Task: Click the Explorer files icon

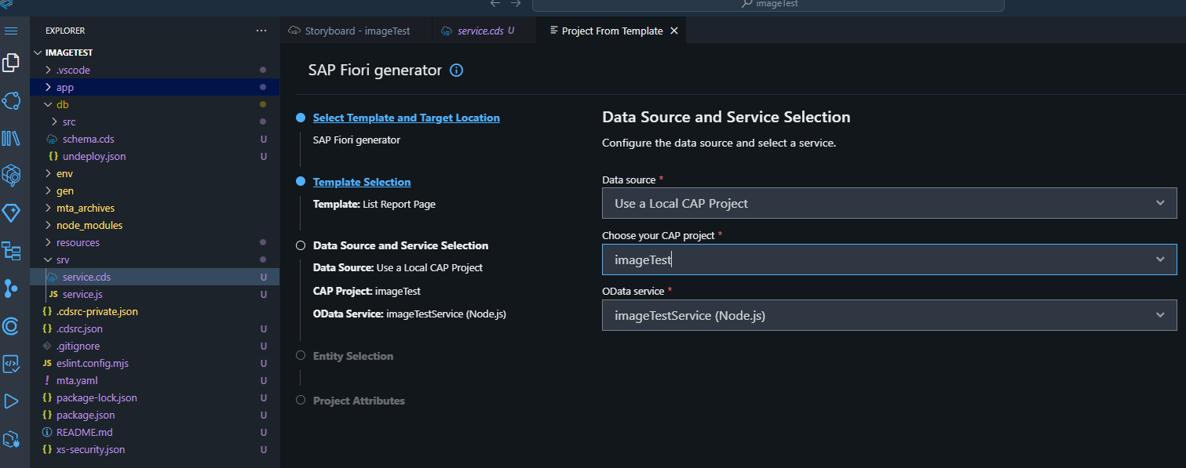Action: click(x=11, y=63)
